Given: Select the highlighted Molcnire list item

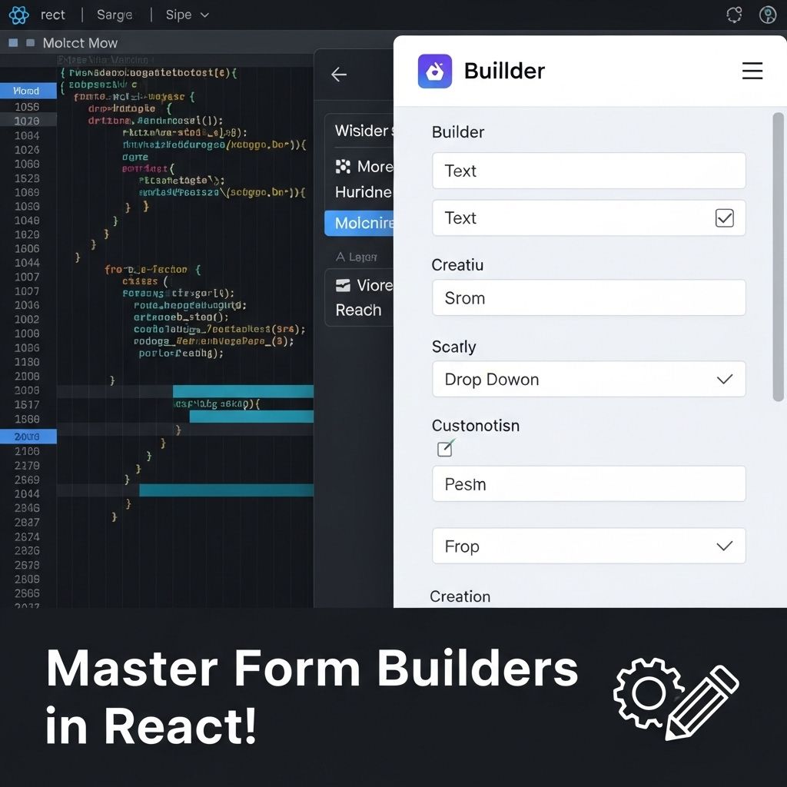Looking at the screenshot, I should tap(360, 224).
